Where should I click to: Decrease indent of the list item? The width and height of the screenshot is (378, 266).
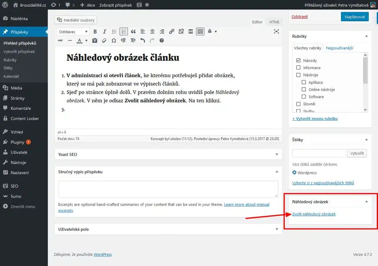(x=123, y=41)
